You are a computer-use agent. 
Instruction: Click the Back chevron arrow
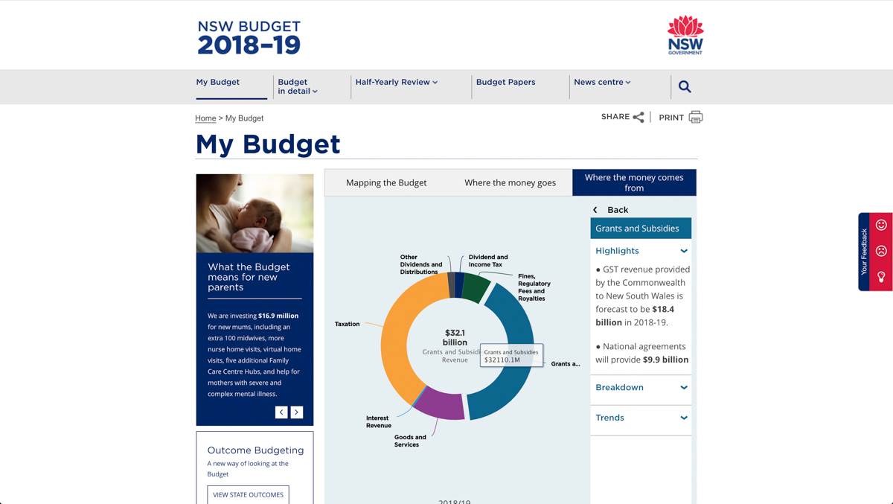[x=595, y=210]
